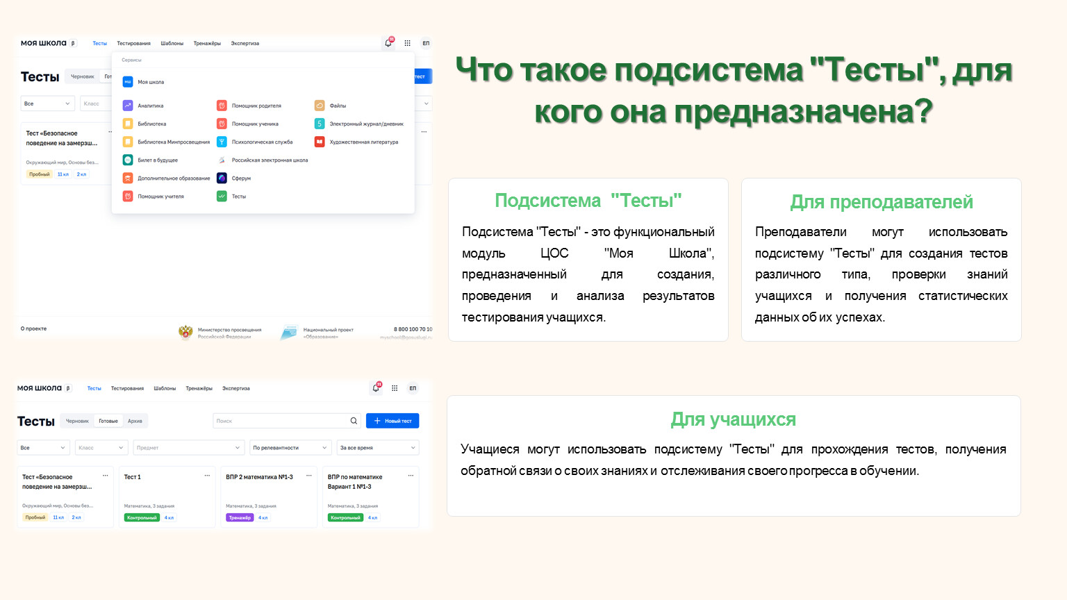Open Моя школа item in services menu
This screenshot has width=1067, height=600.
pyautogui.click(x=143, y=82)
